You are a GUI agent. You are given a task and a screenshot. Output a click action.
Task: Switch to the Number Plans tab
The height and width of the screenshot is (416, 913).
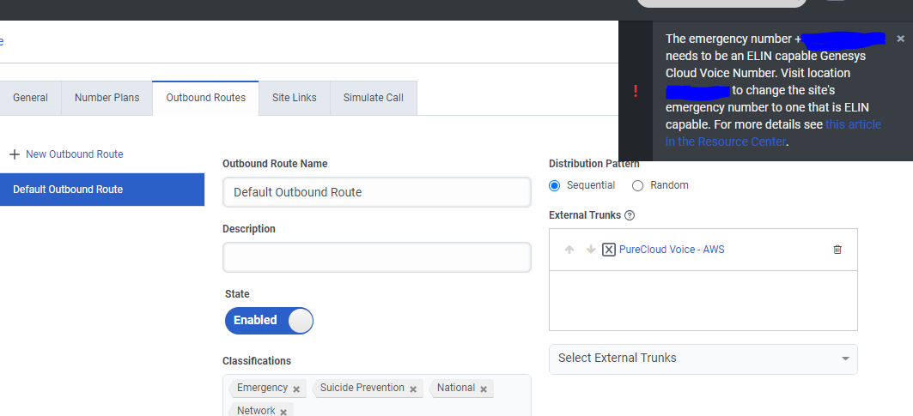(107, 98)
